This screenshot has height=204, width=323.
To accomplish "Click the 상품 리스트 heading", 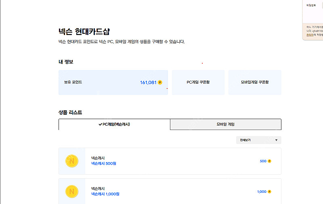I will pos(70,112).
